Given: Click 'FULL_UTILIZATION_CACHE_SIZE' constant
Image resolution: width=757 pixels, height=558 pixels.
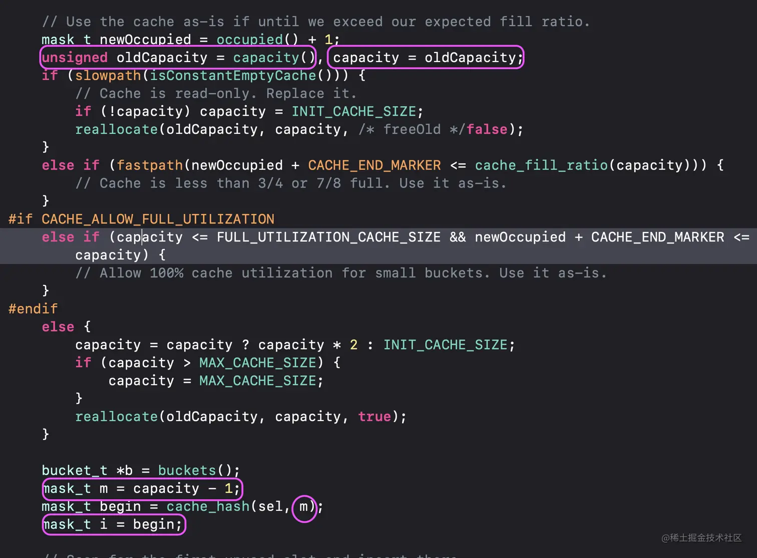Looking at the screenshot, I should coord(328,237).
